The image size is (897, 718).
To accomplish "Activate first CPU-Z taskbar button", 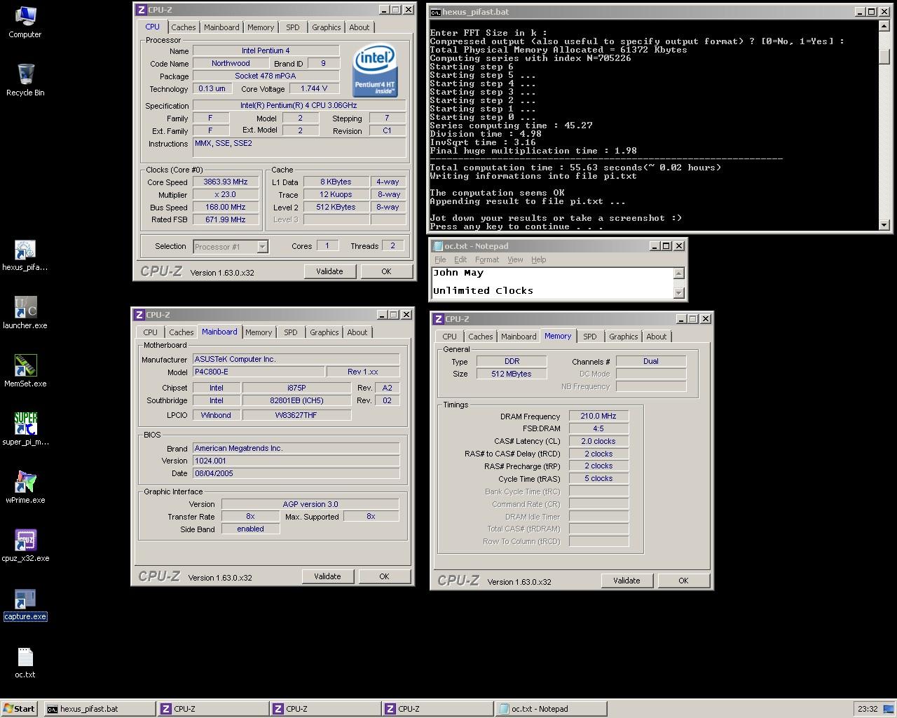I will [213, 709].
